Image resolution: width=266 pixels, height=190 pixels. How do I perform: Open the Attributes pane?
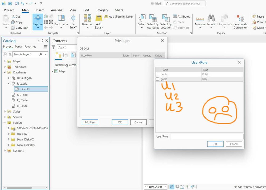(x=182, y=16)
